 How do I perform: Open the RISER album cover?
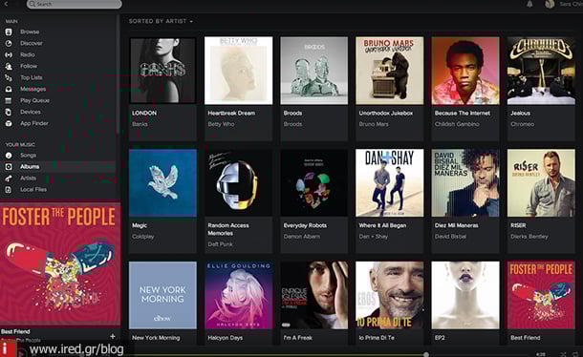tap(541, 182)
